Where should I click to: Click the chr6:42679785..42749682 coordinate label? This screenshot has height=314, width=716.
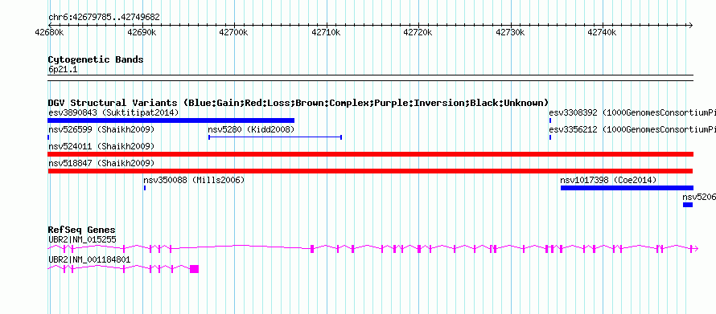(x=104, y=18)
